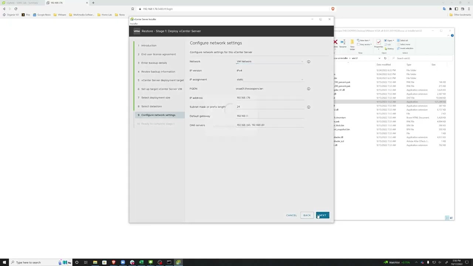This screenshot has height=266, width=473.
Task: Select step 9 Configure network settings
Action: click(x=160, y=115)
